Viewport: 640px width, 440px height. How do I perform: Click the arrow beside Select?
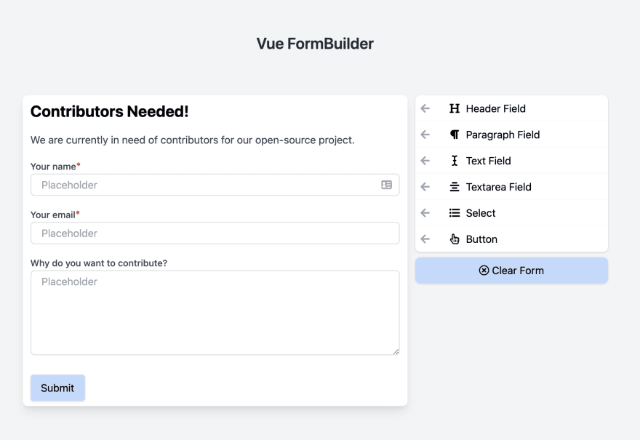click(425, 213)
